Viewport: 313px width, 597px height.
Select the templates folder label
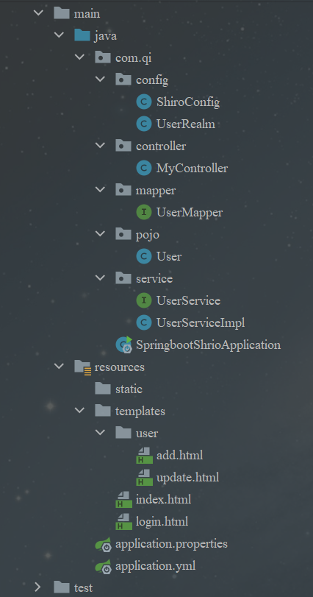[x=140, y=411]
